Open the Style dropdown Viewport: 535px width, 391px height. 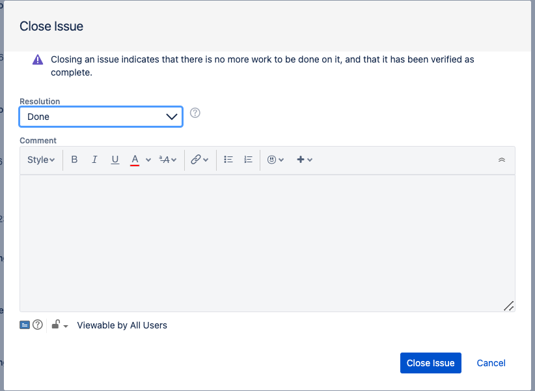[x=41, y=160]
